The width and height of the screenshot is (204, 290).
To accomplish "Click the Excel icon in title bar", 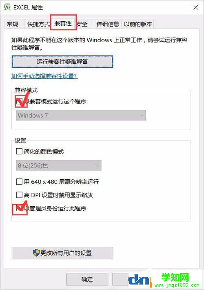I will [x=7, y=7].
